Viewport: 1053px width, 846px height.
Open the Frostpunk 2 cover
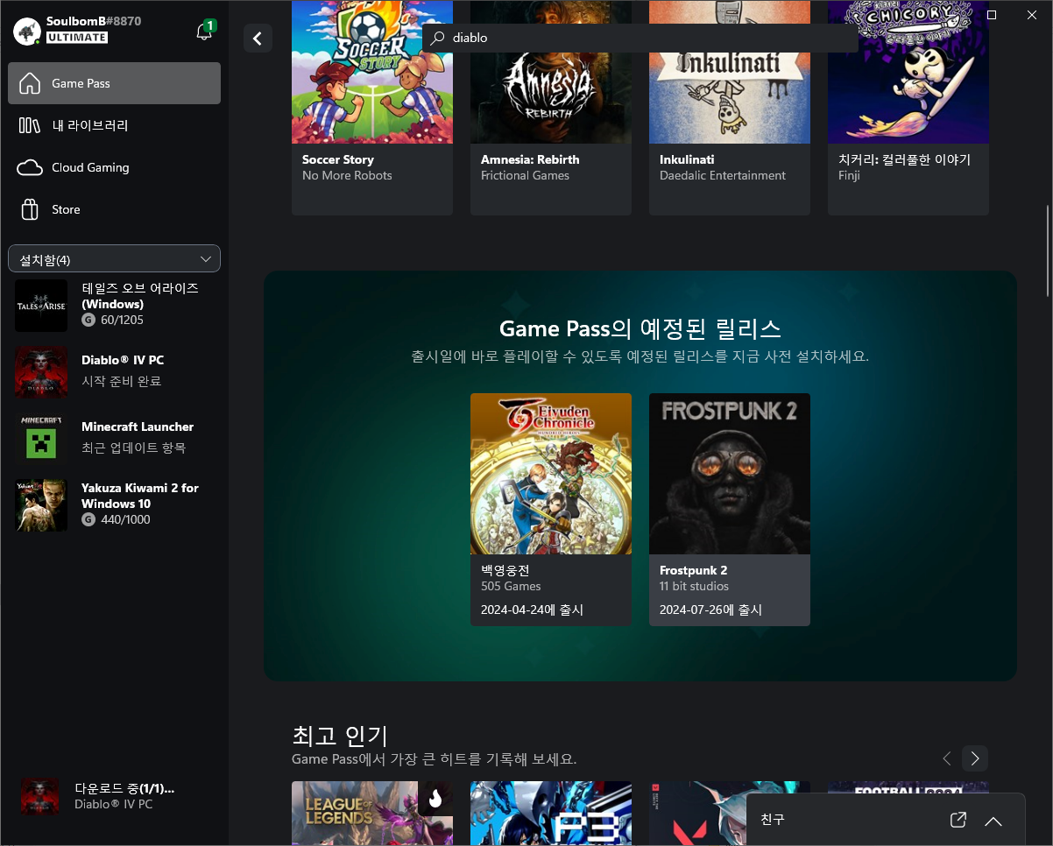(730, 474)
